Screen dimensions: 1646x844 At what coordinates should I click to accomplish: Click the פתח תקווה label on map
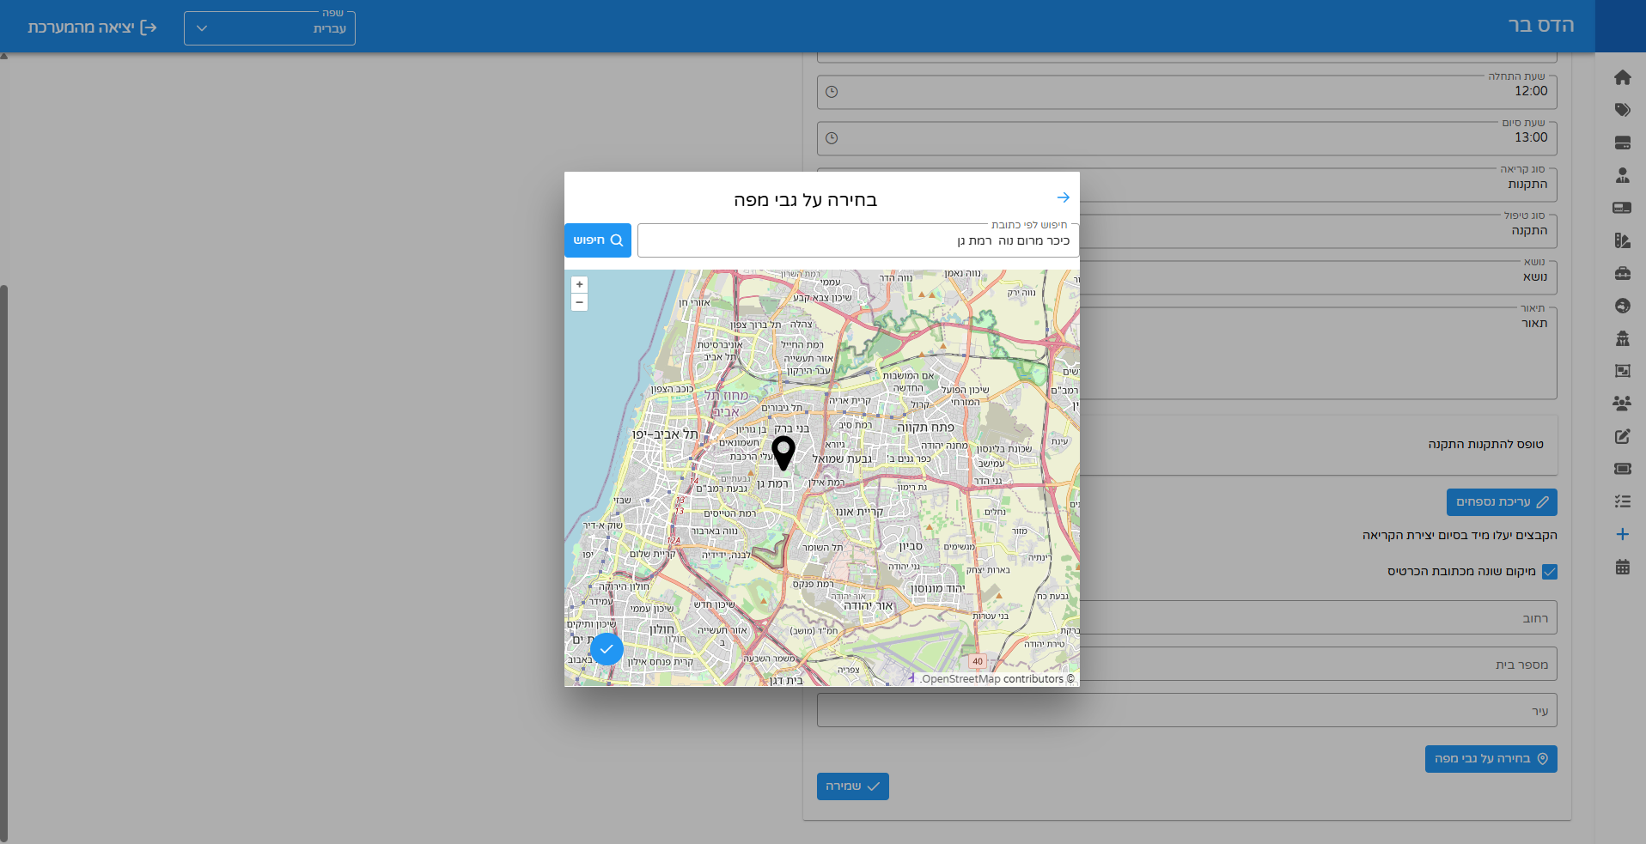click(925, 428)
